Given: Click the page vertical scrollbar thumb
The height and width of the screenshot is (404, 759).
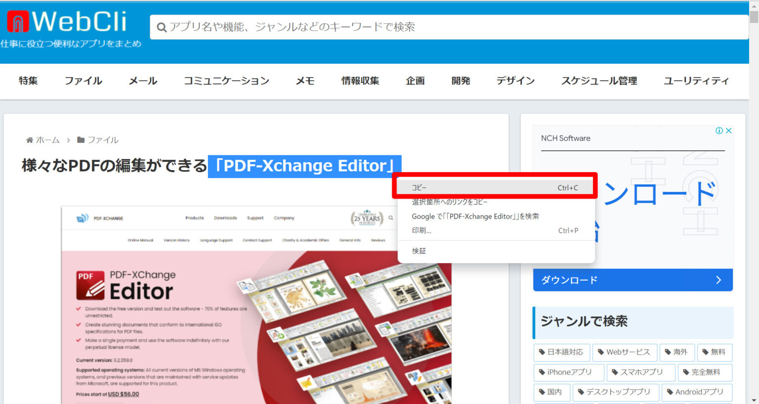Looking at the screenshot, I should click(754, 16).
